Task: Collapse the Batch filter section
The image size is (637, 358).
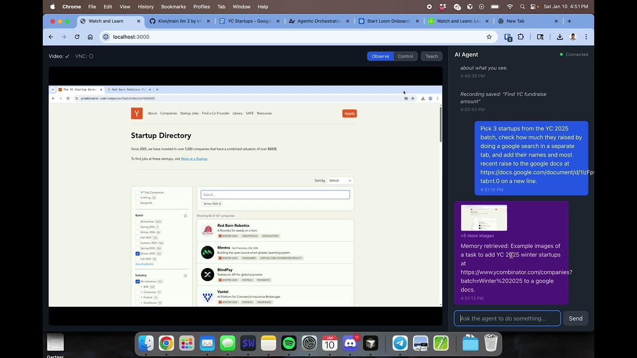Action: pyautogui.click(x=186, y=216)
